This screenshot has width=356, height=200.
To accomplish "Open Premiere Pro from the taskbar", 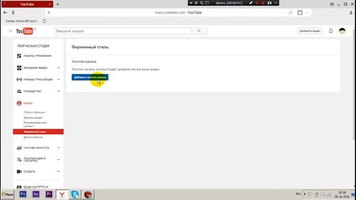I will (x=49, y=194).
